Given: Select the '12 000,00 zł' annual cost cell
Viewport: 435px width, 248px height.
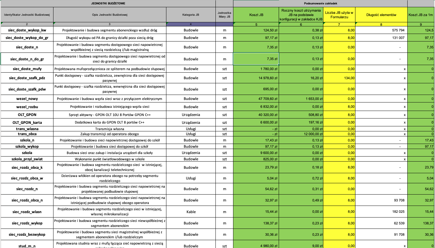Looking at the screenshot, I should (301, 134).
